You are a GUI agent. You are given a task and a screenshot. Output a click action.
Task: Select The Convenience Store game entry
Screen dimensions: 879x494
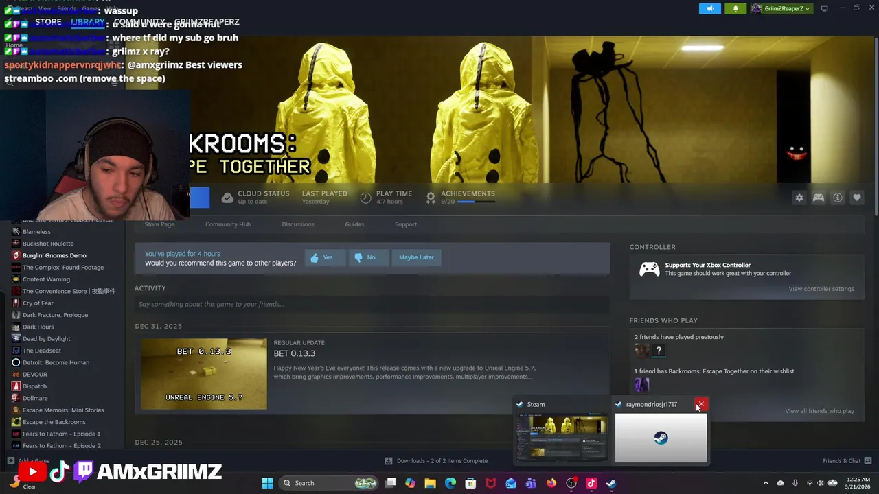point(69,291)
